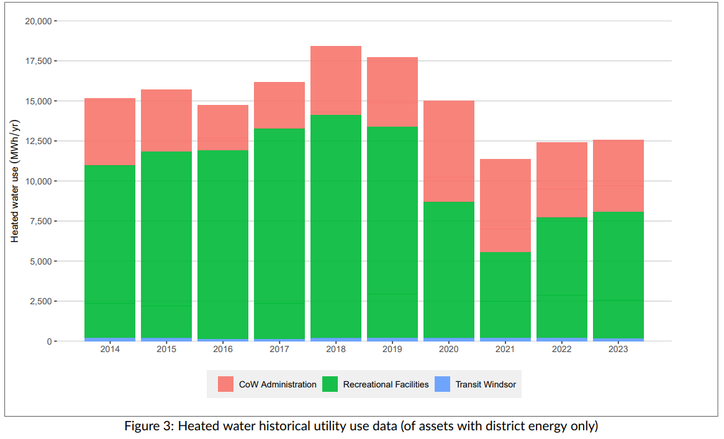Click the Recreational Facilities legend swatch

tap(329, 384)
